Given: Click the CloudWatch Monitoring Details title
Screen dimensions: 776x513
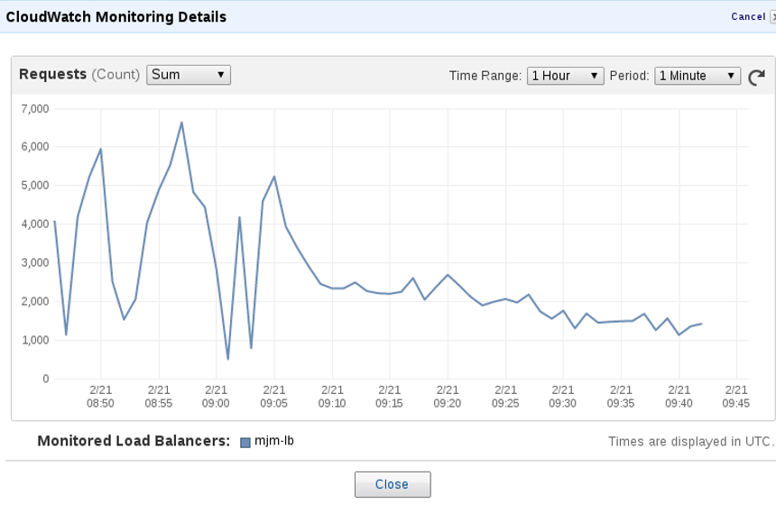Looking at the screenshot, I should coord(116,17).
